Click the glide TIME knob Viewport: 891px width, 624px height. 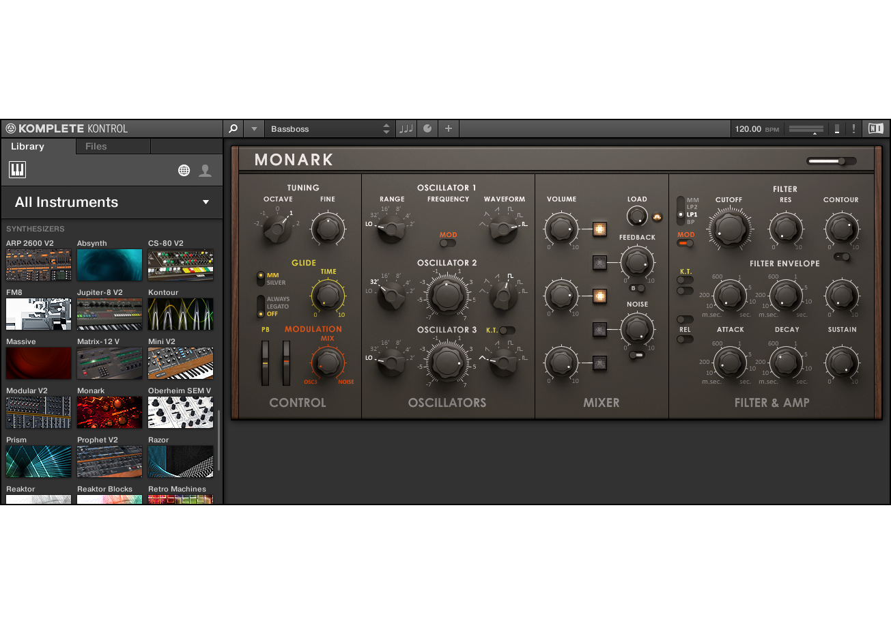pos(328,296)
